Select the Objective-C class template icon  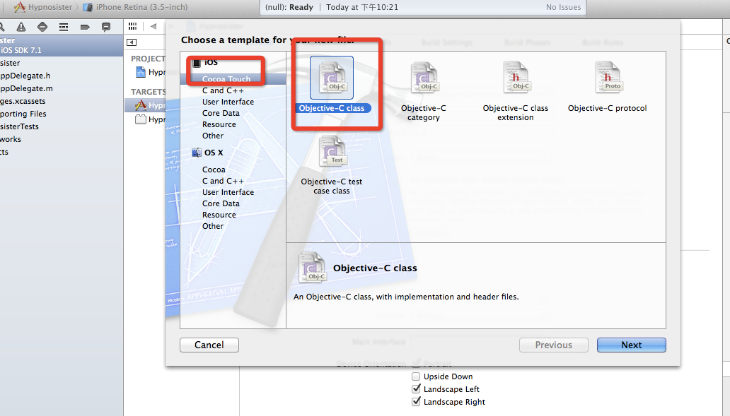click(332, 78)
